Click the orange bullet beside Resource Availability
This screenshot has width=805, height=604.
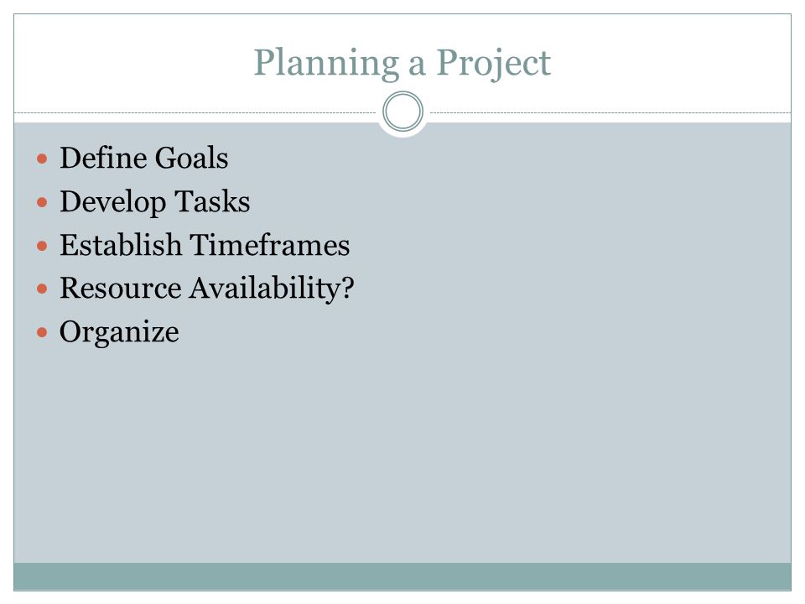[x=42, y=289]
